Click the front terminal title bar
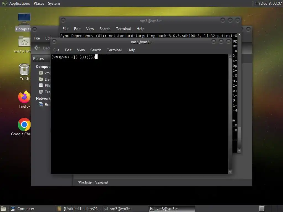This screenshot has width=283, height=212. click(x=142, y=42)
